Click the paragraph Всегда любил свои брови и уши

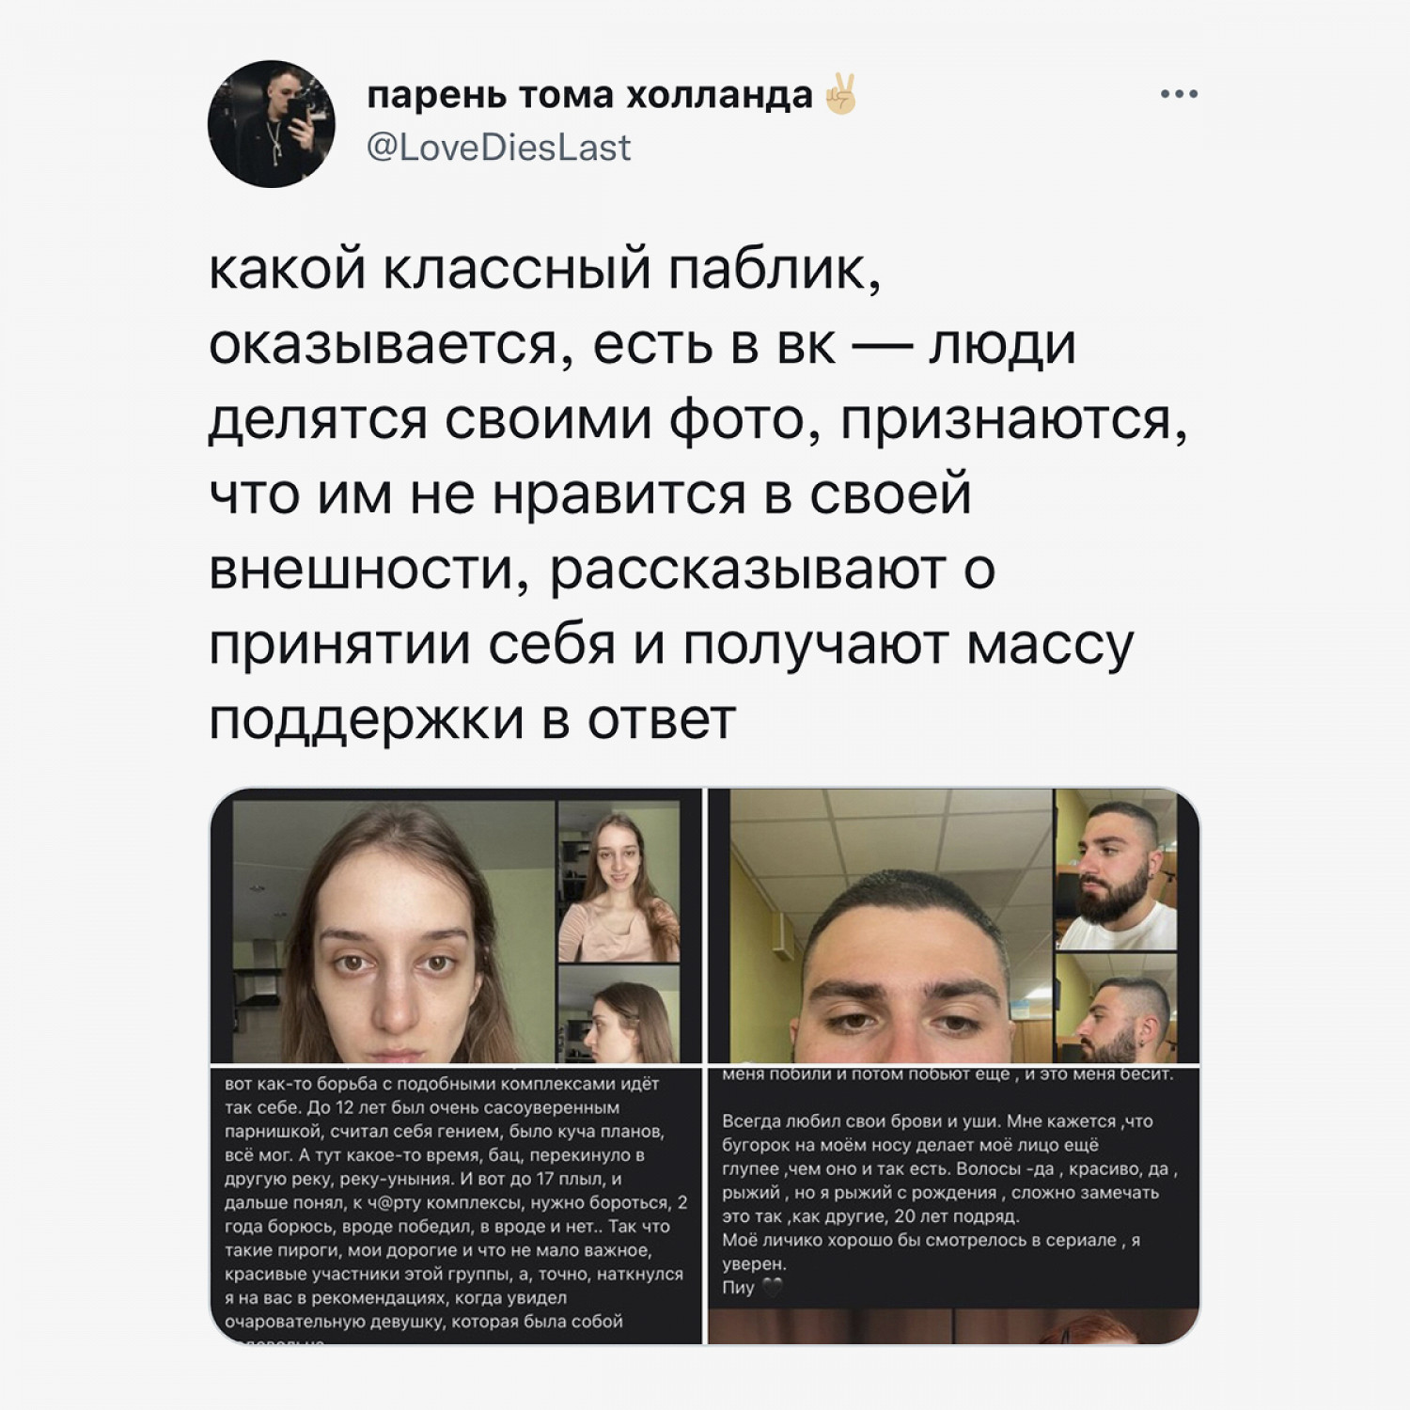[949, 1168]
